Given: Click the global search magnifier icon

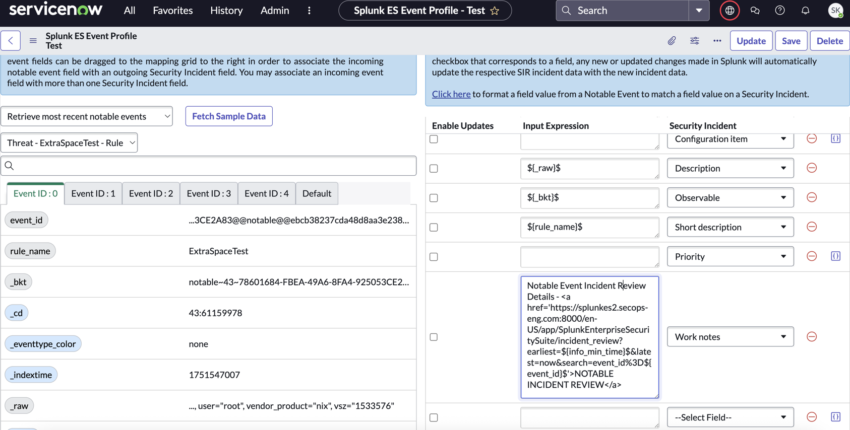Looking at the screenshot, I should click(566, 11).
